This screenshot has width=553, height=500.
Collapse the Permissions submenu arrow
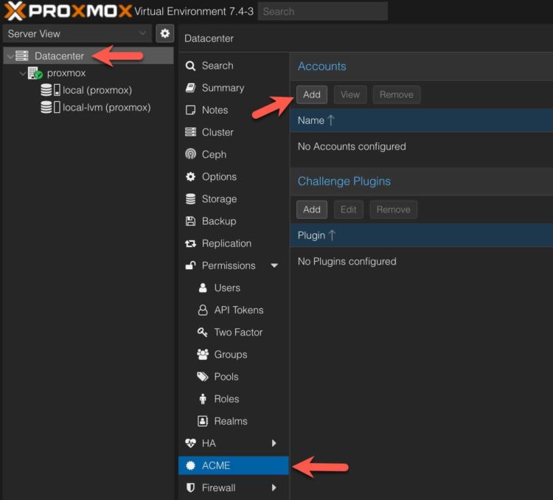coord(274,265)
